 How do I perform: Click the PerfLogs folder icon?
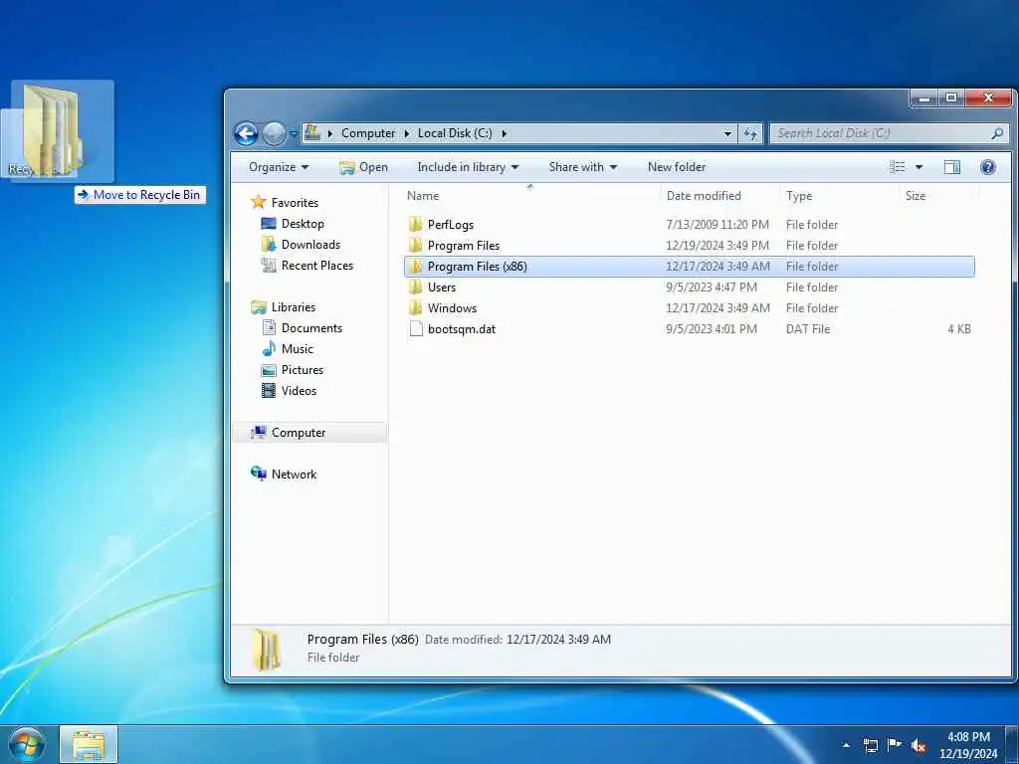point(415,225)
